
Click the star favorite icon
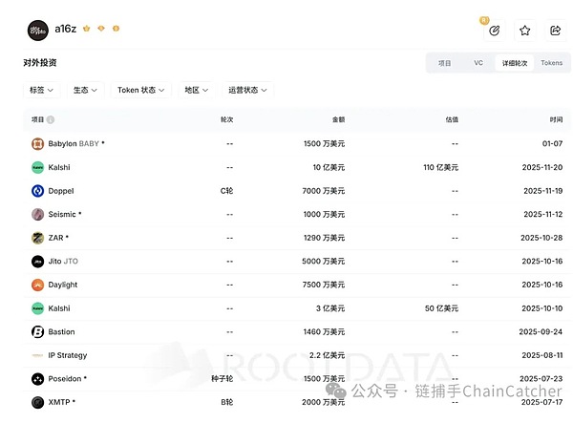tap(524, 31)
